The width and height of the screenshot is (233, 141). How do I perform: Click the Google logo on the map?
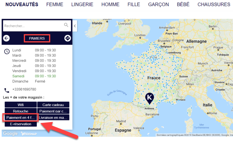tap(10, 134)
